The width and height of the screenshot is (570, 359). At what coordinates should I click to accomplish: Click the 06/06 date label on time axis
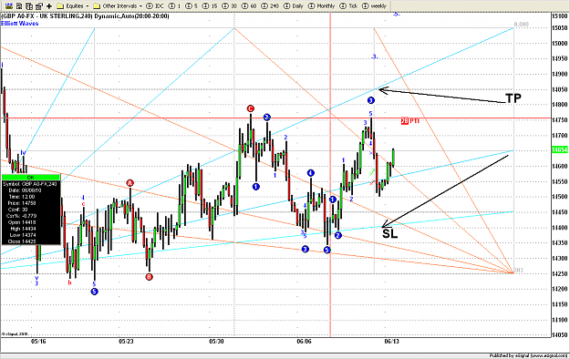(x=304, y=342)
